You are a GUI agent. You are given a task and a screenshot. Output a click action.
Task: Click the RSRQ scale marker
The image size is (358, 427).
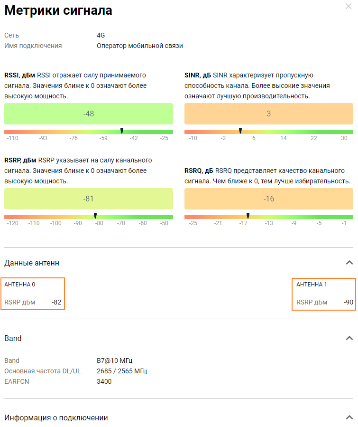[248, 216]
